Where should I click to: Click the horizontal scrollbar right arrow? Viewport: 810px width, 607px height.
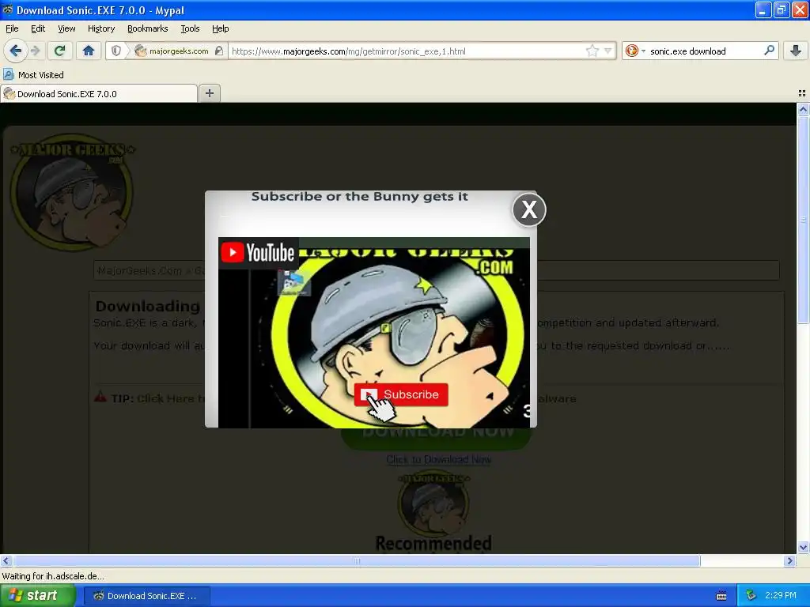[x=789, y=560]
